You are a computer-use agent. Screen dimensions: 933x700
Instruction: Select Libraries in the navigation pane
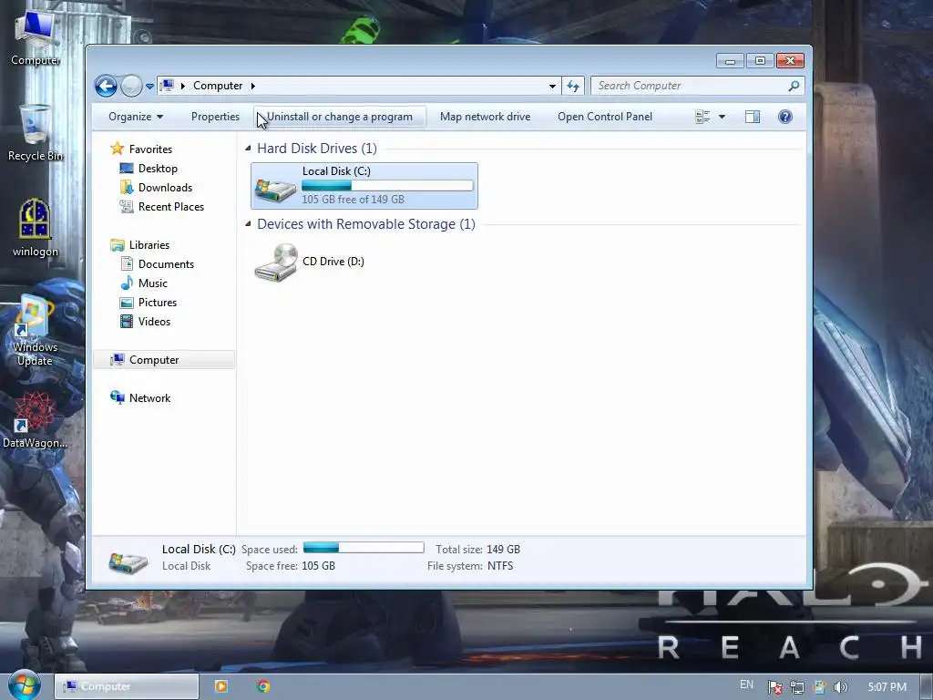[149, 244]
